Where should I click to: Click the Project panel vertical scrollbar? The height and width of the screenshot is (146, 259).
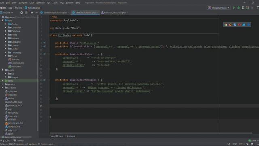tap(38, 73)
